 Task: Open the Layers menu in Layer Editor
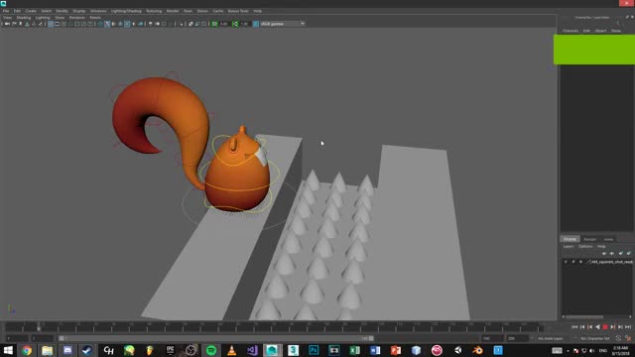click(569, 247)
